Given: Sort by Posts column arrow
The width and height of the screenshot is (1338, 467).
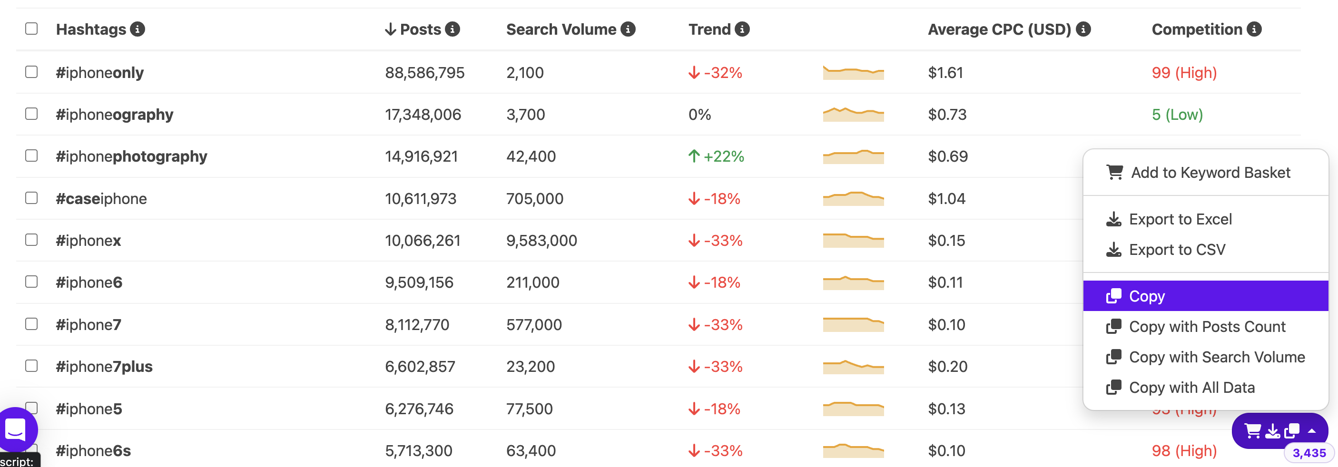Looking at the screenshot, I should tap(391, 29).
